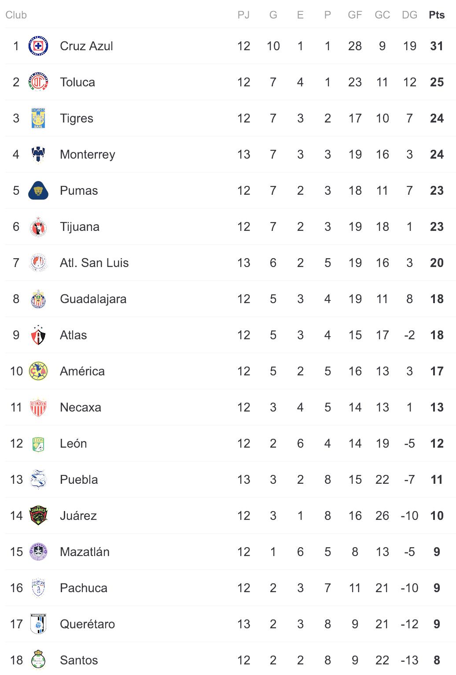Click the Monterrey team crest
The width and height of the screenshot is (456, 675).
(38, 155)
